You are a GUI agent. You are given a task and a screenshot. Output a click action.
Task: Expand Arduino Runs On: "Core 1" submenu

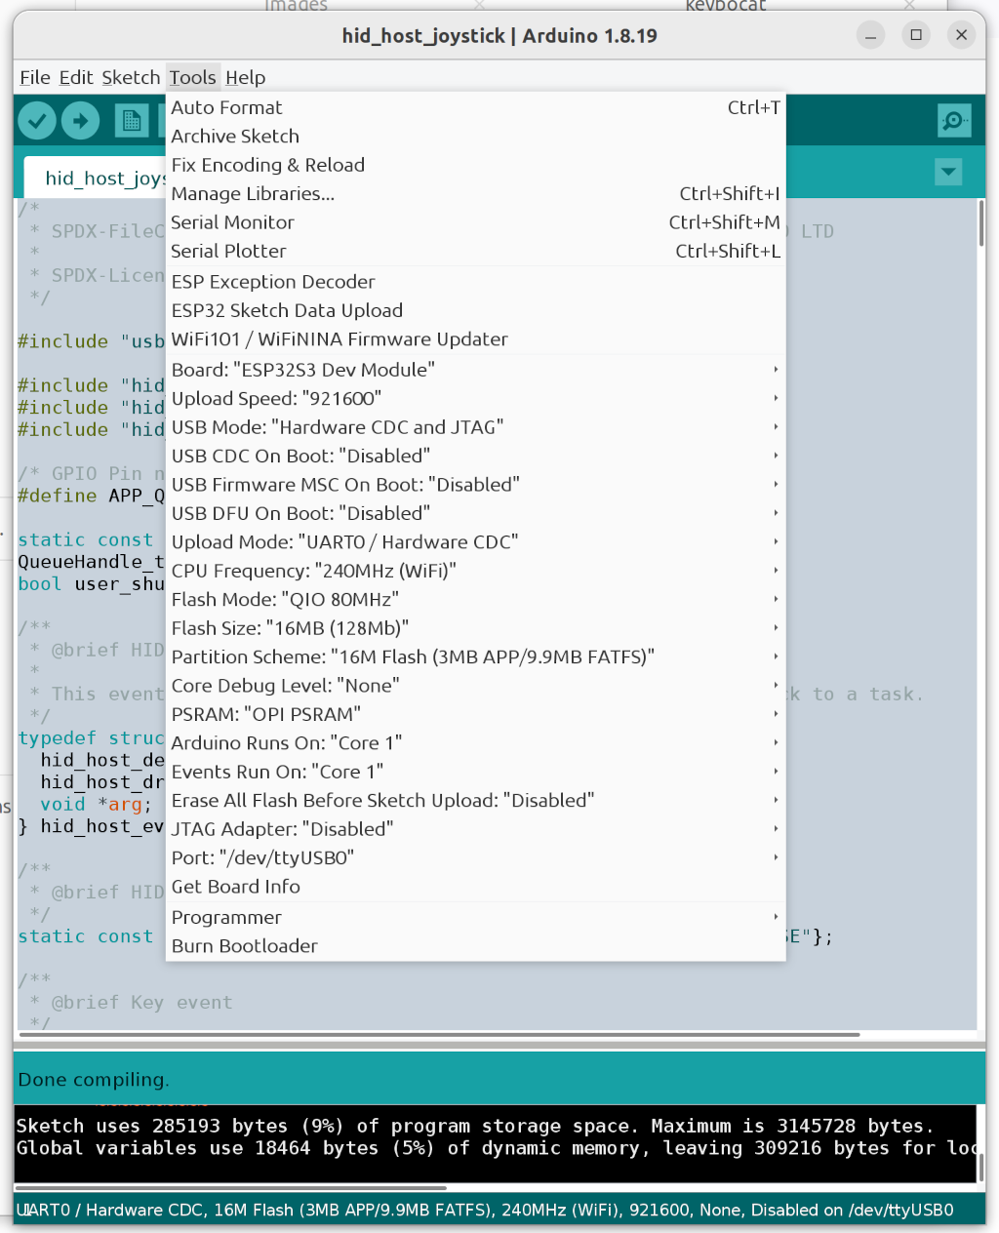click(x=476, y=743)
